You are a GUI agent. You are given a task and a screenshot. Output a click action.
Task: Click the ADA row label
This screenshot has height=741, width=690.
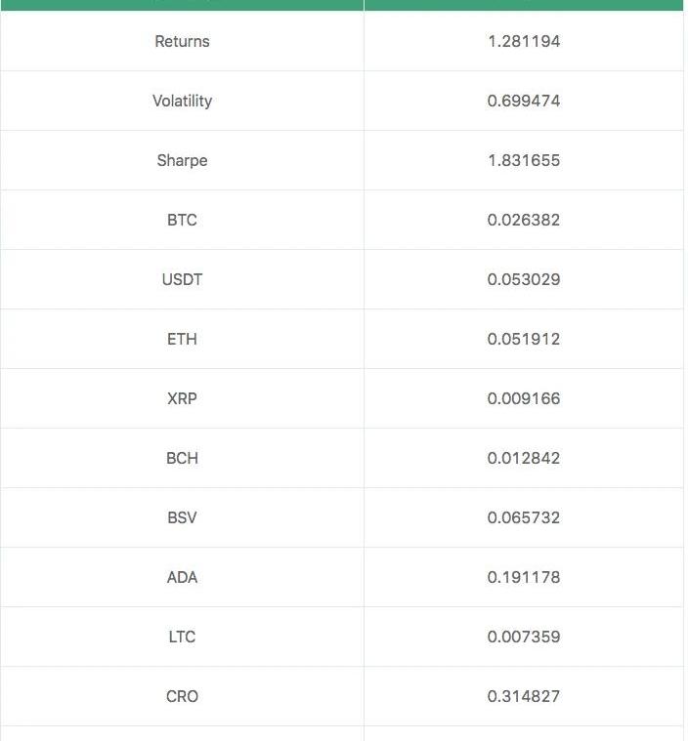[182, 577]
